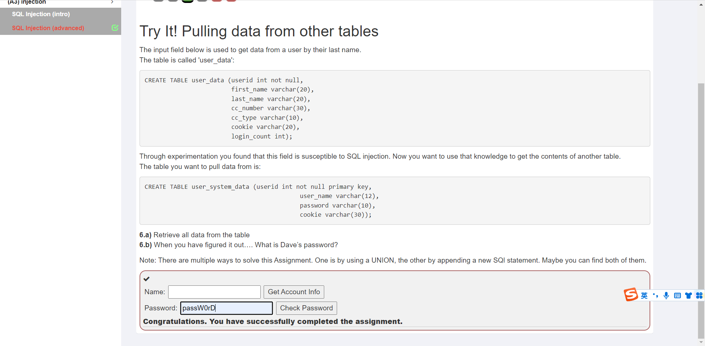Screen dimensions: 705x346
Task: Focus the Password field containing passW0rD
Action: 226,308
